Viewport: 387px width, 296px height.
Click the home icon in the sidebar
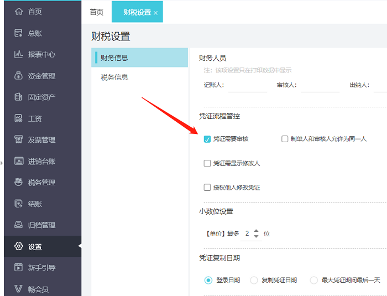pos(19,11)
